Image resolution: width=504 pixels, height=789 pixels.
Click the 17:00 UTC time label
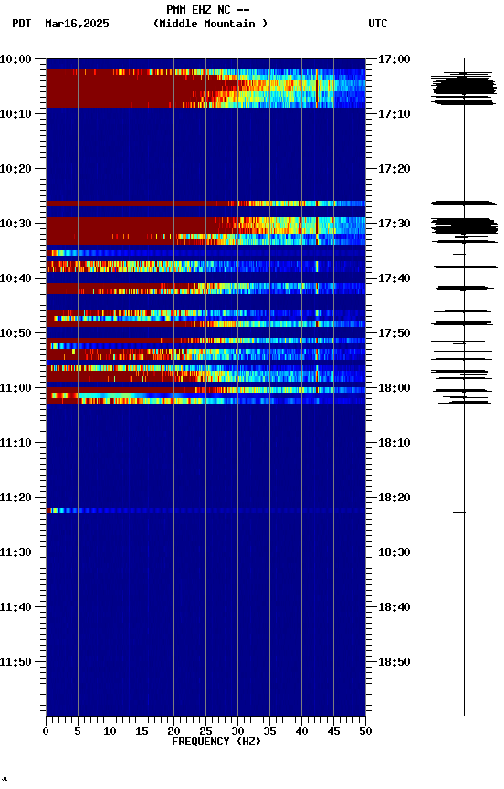(x=394, y=59)
